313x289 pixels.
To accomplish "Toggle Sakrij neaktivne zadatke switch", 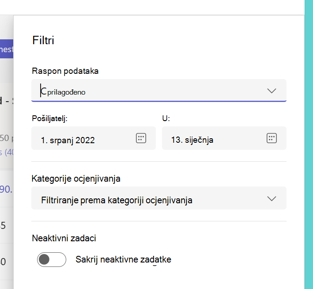I will pyautogui.click(x=52, y=259).
